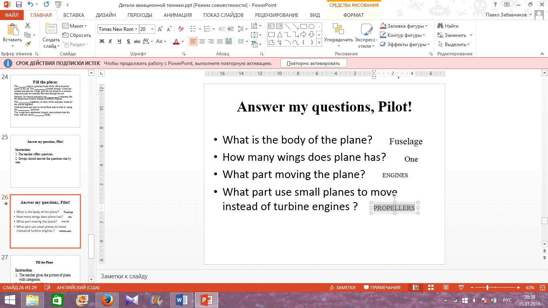Switch to the ВСТАВКА tab
548x308 pixels.
(74, 15)
